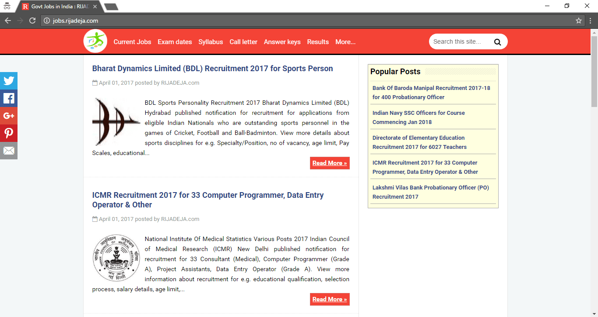Share page via Pinterest sidebar icon
Image resolution: width=598 pixels, height=317 pixels.
9,133
